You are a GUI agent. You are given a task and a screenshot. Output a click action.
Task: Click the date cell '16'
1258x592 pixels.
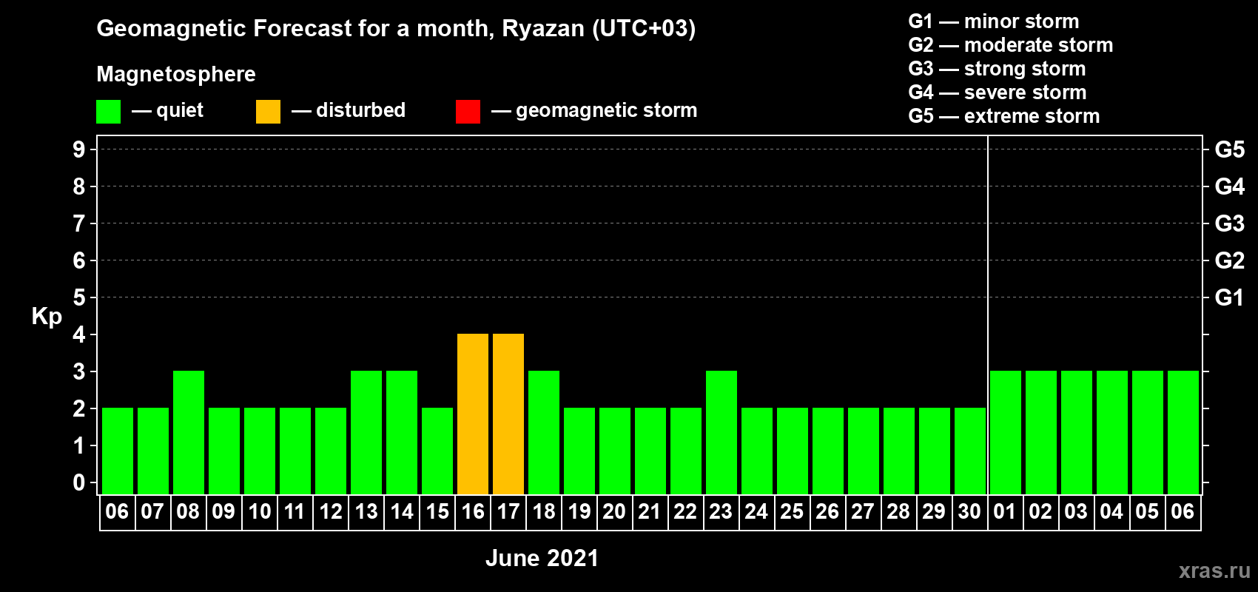click(x=472, y=512)
